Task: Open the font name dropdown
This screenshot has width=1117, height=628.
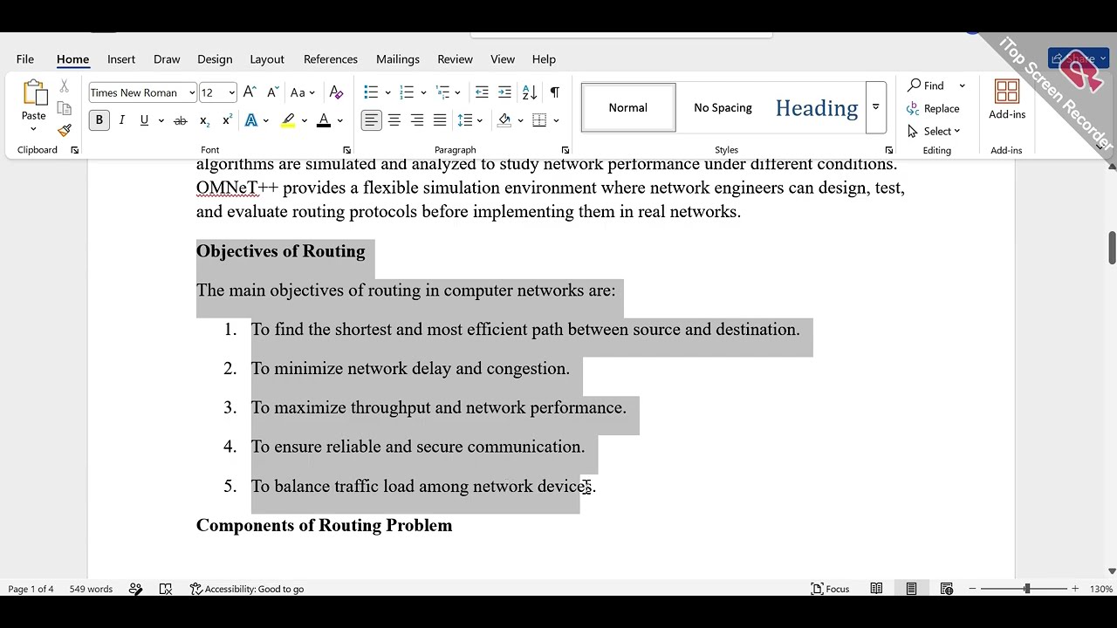Action: pos(192,92)
